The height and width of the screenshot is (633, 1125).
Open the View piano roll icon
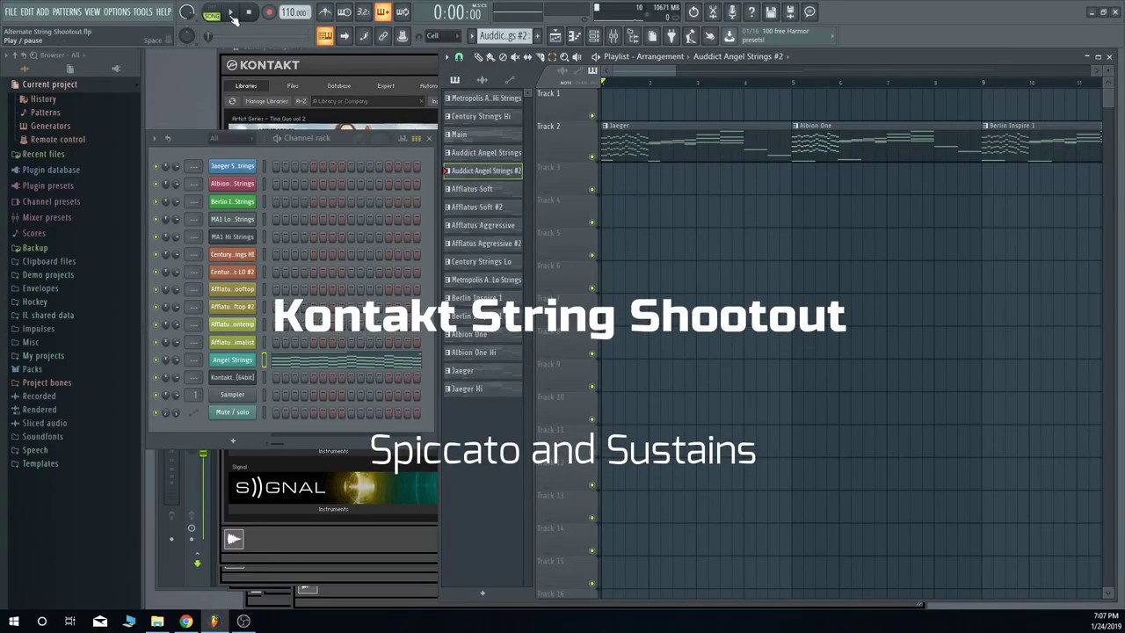pos(575,36)
